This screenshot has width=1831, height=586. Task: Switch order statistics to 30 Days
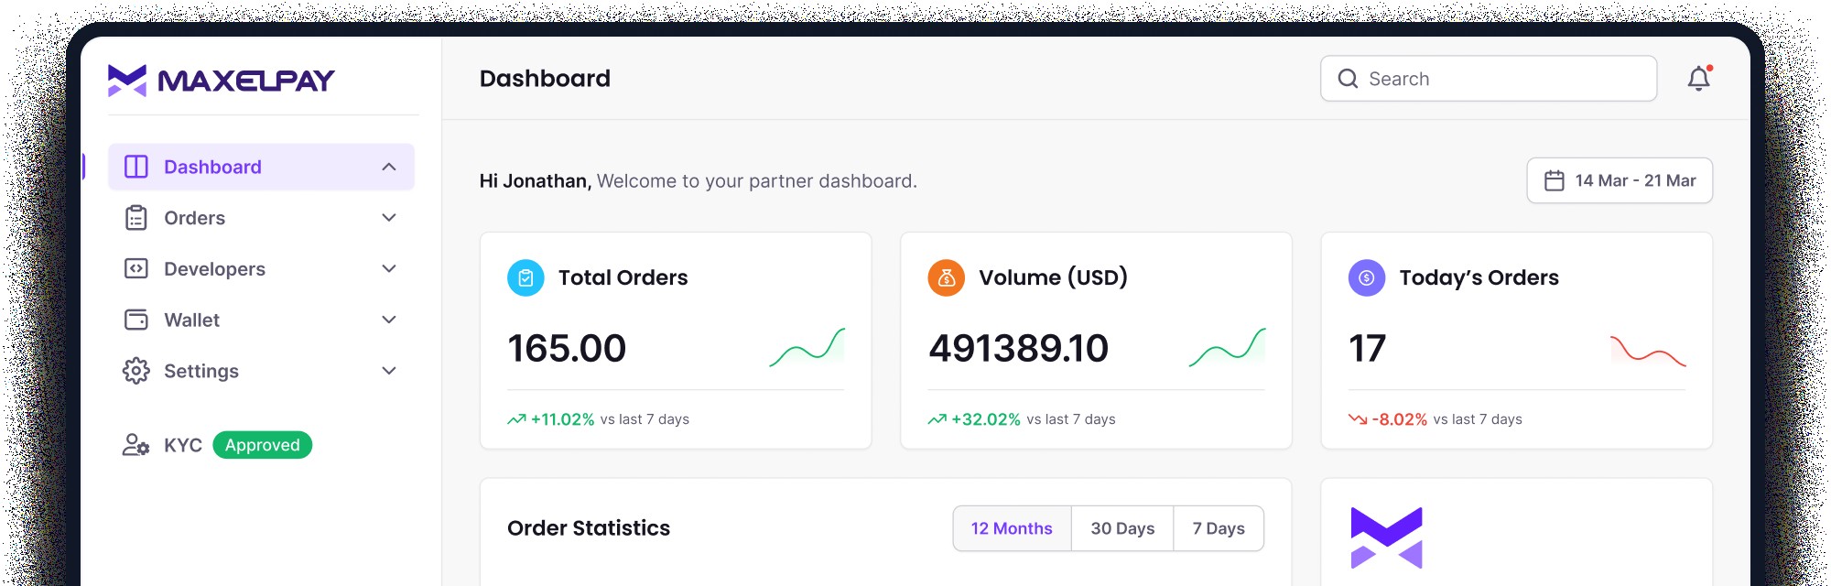point(1122,528)
